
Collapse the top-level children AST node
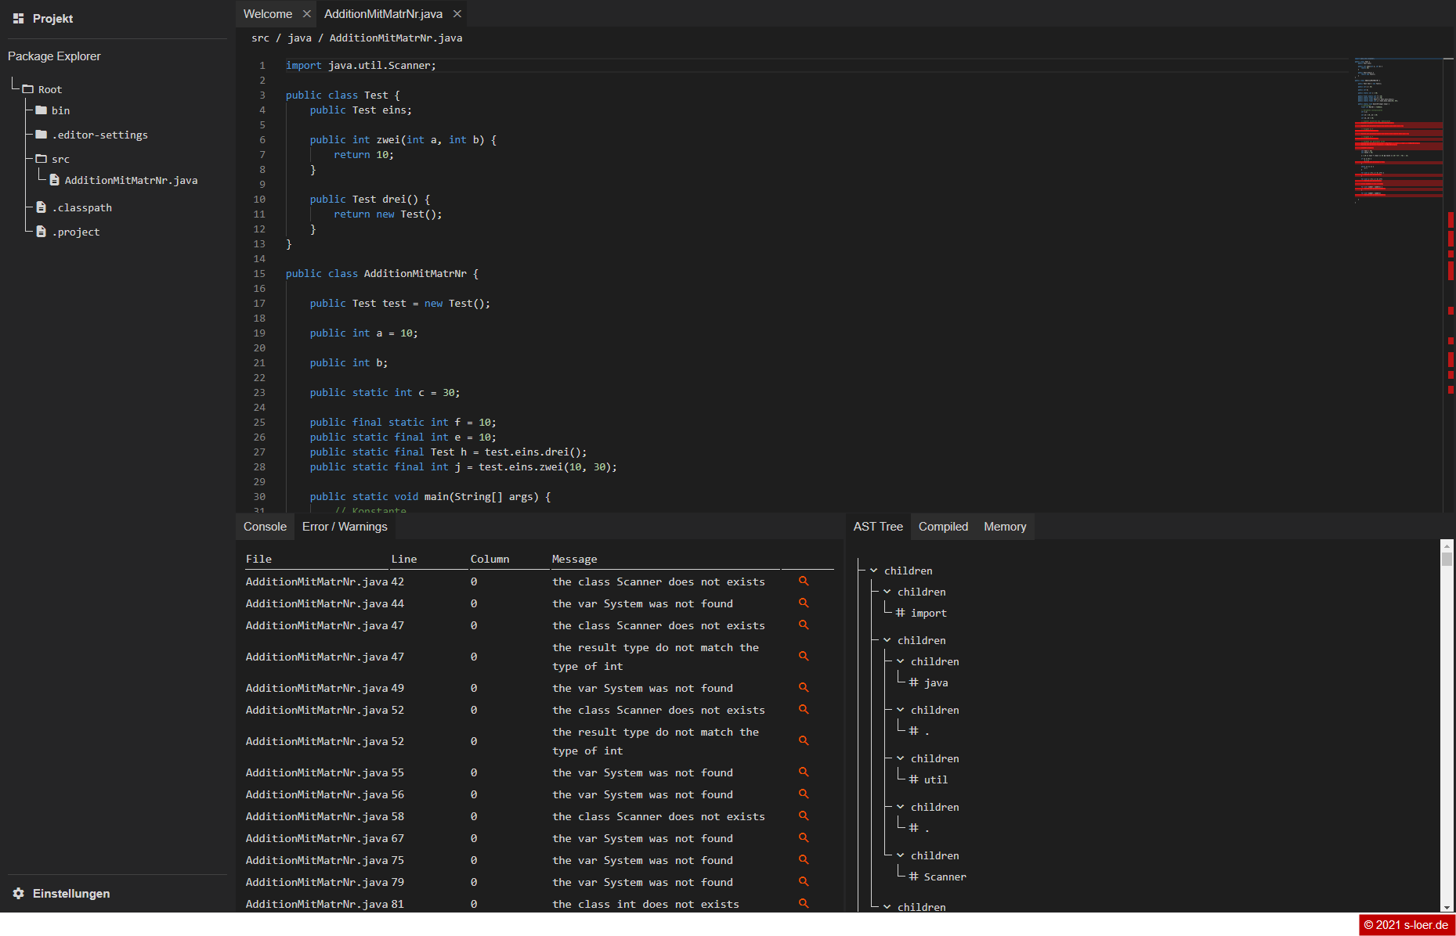point(874,571)
